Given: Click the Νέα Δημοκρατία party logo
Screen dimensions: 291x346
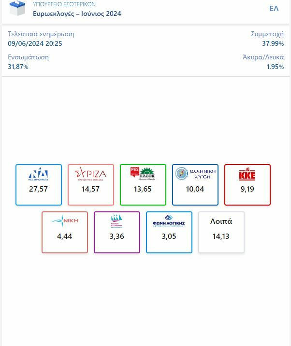Looking at the screenshot, I should [39, 175].
